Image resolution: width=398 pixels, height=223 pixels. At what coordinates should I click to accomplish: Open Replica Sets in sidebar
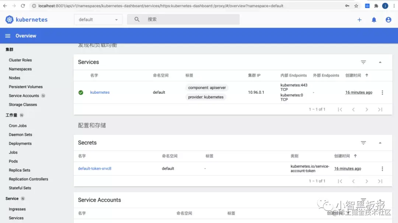tap(20, 170)
